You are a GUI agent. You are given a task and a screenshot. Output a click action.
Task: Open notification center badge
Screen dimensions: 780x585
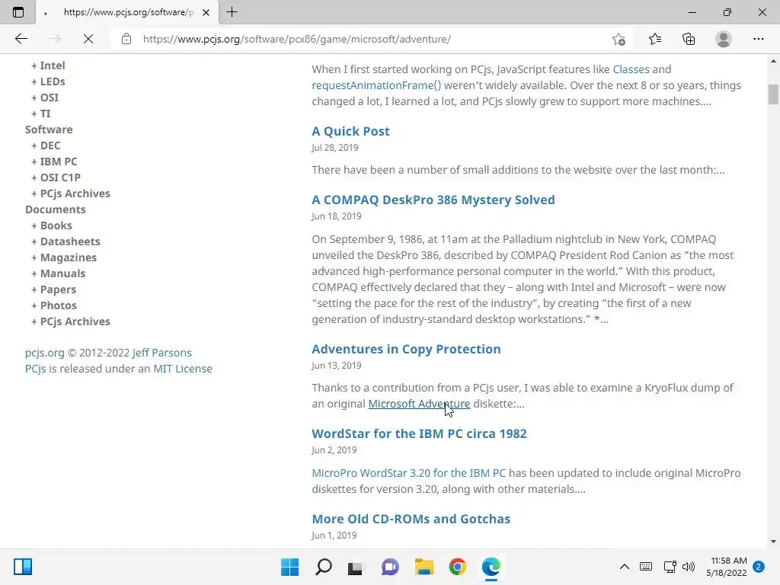(759, 567)
